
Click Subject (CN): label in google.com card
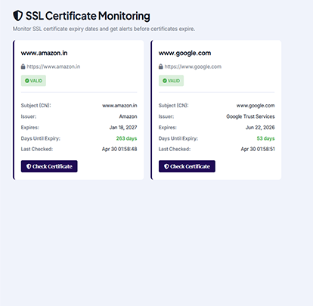tap(173, 106)
